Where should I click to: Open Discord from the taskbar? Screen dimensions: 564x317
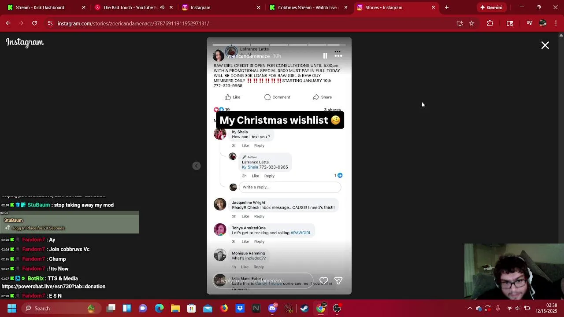click(x=272, y=308)
